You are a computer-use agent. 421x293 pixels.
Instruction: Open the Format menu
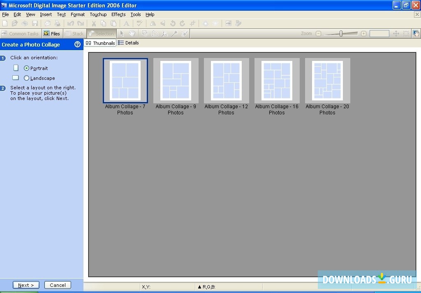[x=78, y=14]
